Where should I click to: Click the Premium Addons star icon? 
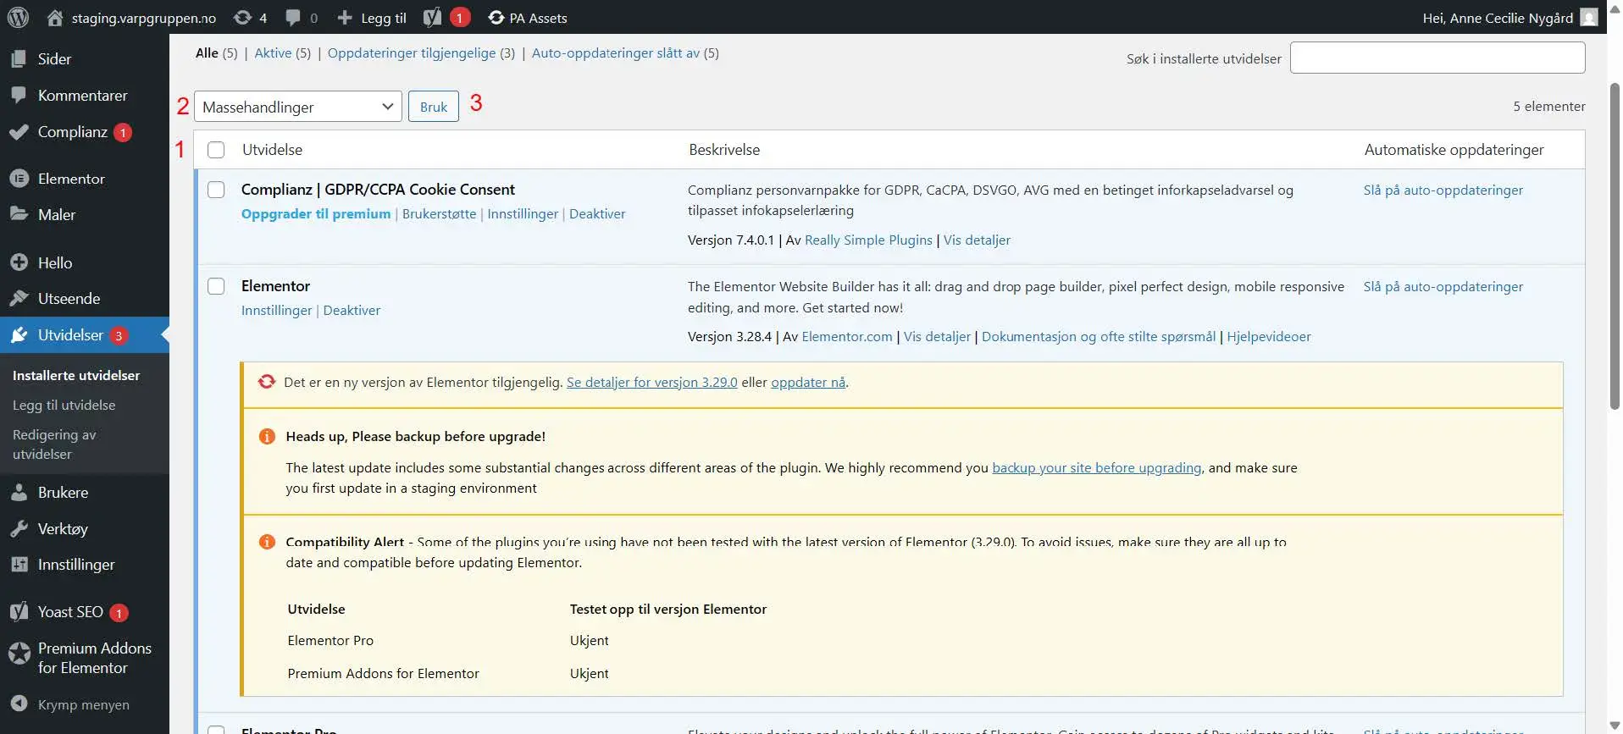pyautogui.click(x=19, y=653)
